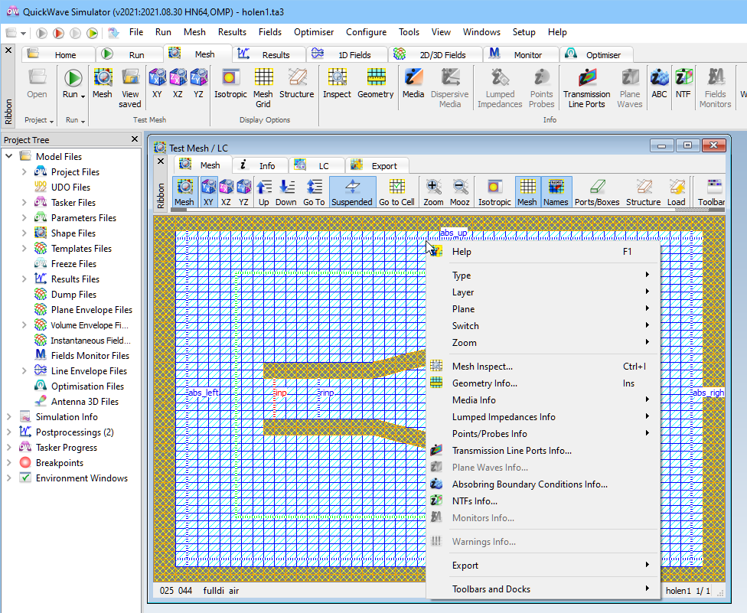
Task: Expand the Simulation Info tree node
Action: click(x=9, y=417)
